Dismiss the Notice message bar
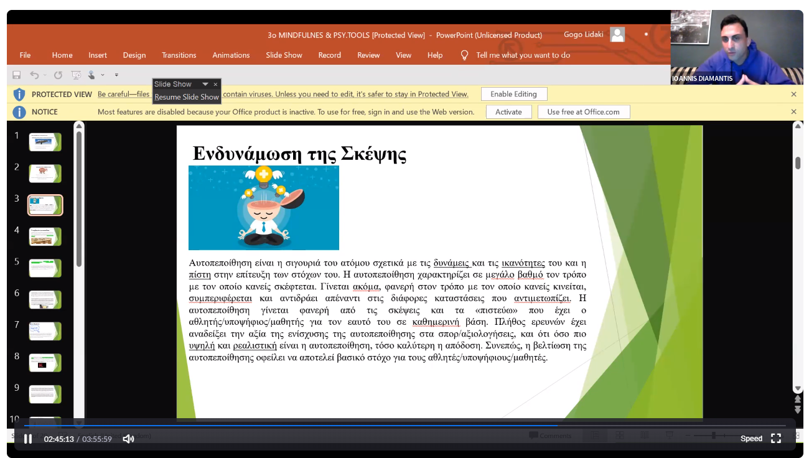The width and height of the screenshot is (804, 458). pyautogui.click(x=793, y=112)
